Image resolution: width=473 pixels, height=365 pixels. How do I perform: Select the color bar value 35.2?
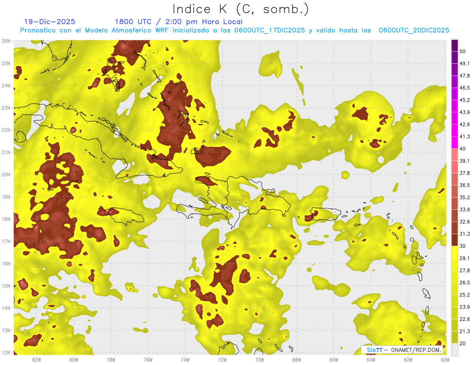[464, 197]
